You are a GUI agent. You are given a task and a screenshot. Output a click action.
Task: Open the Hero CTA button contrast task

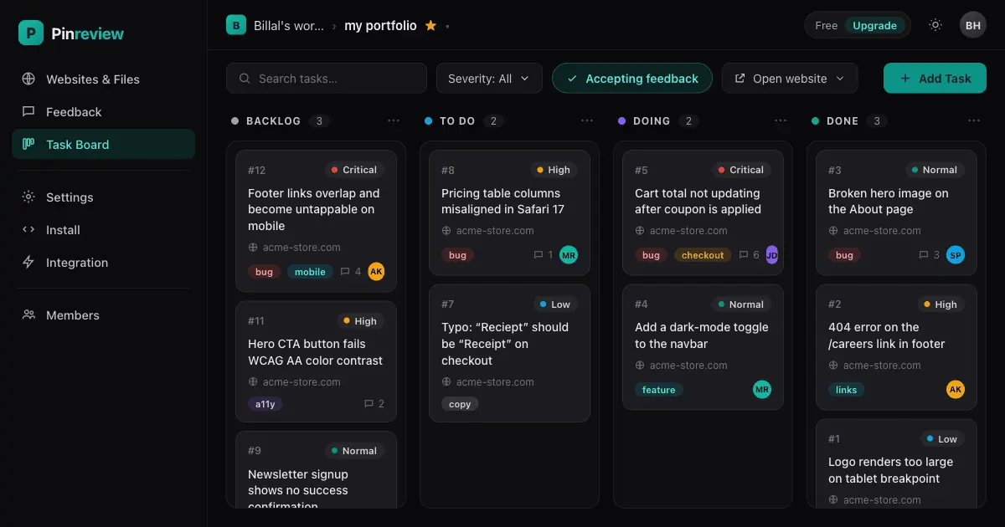click(x=316, y=361)
